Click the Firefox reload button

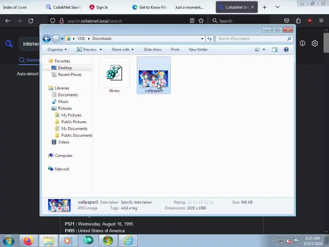(31, 21)
